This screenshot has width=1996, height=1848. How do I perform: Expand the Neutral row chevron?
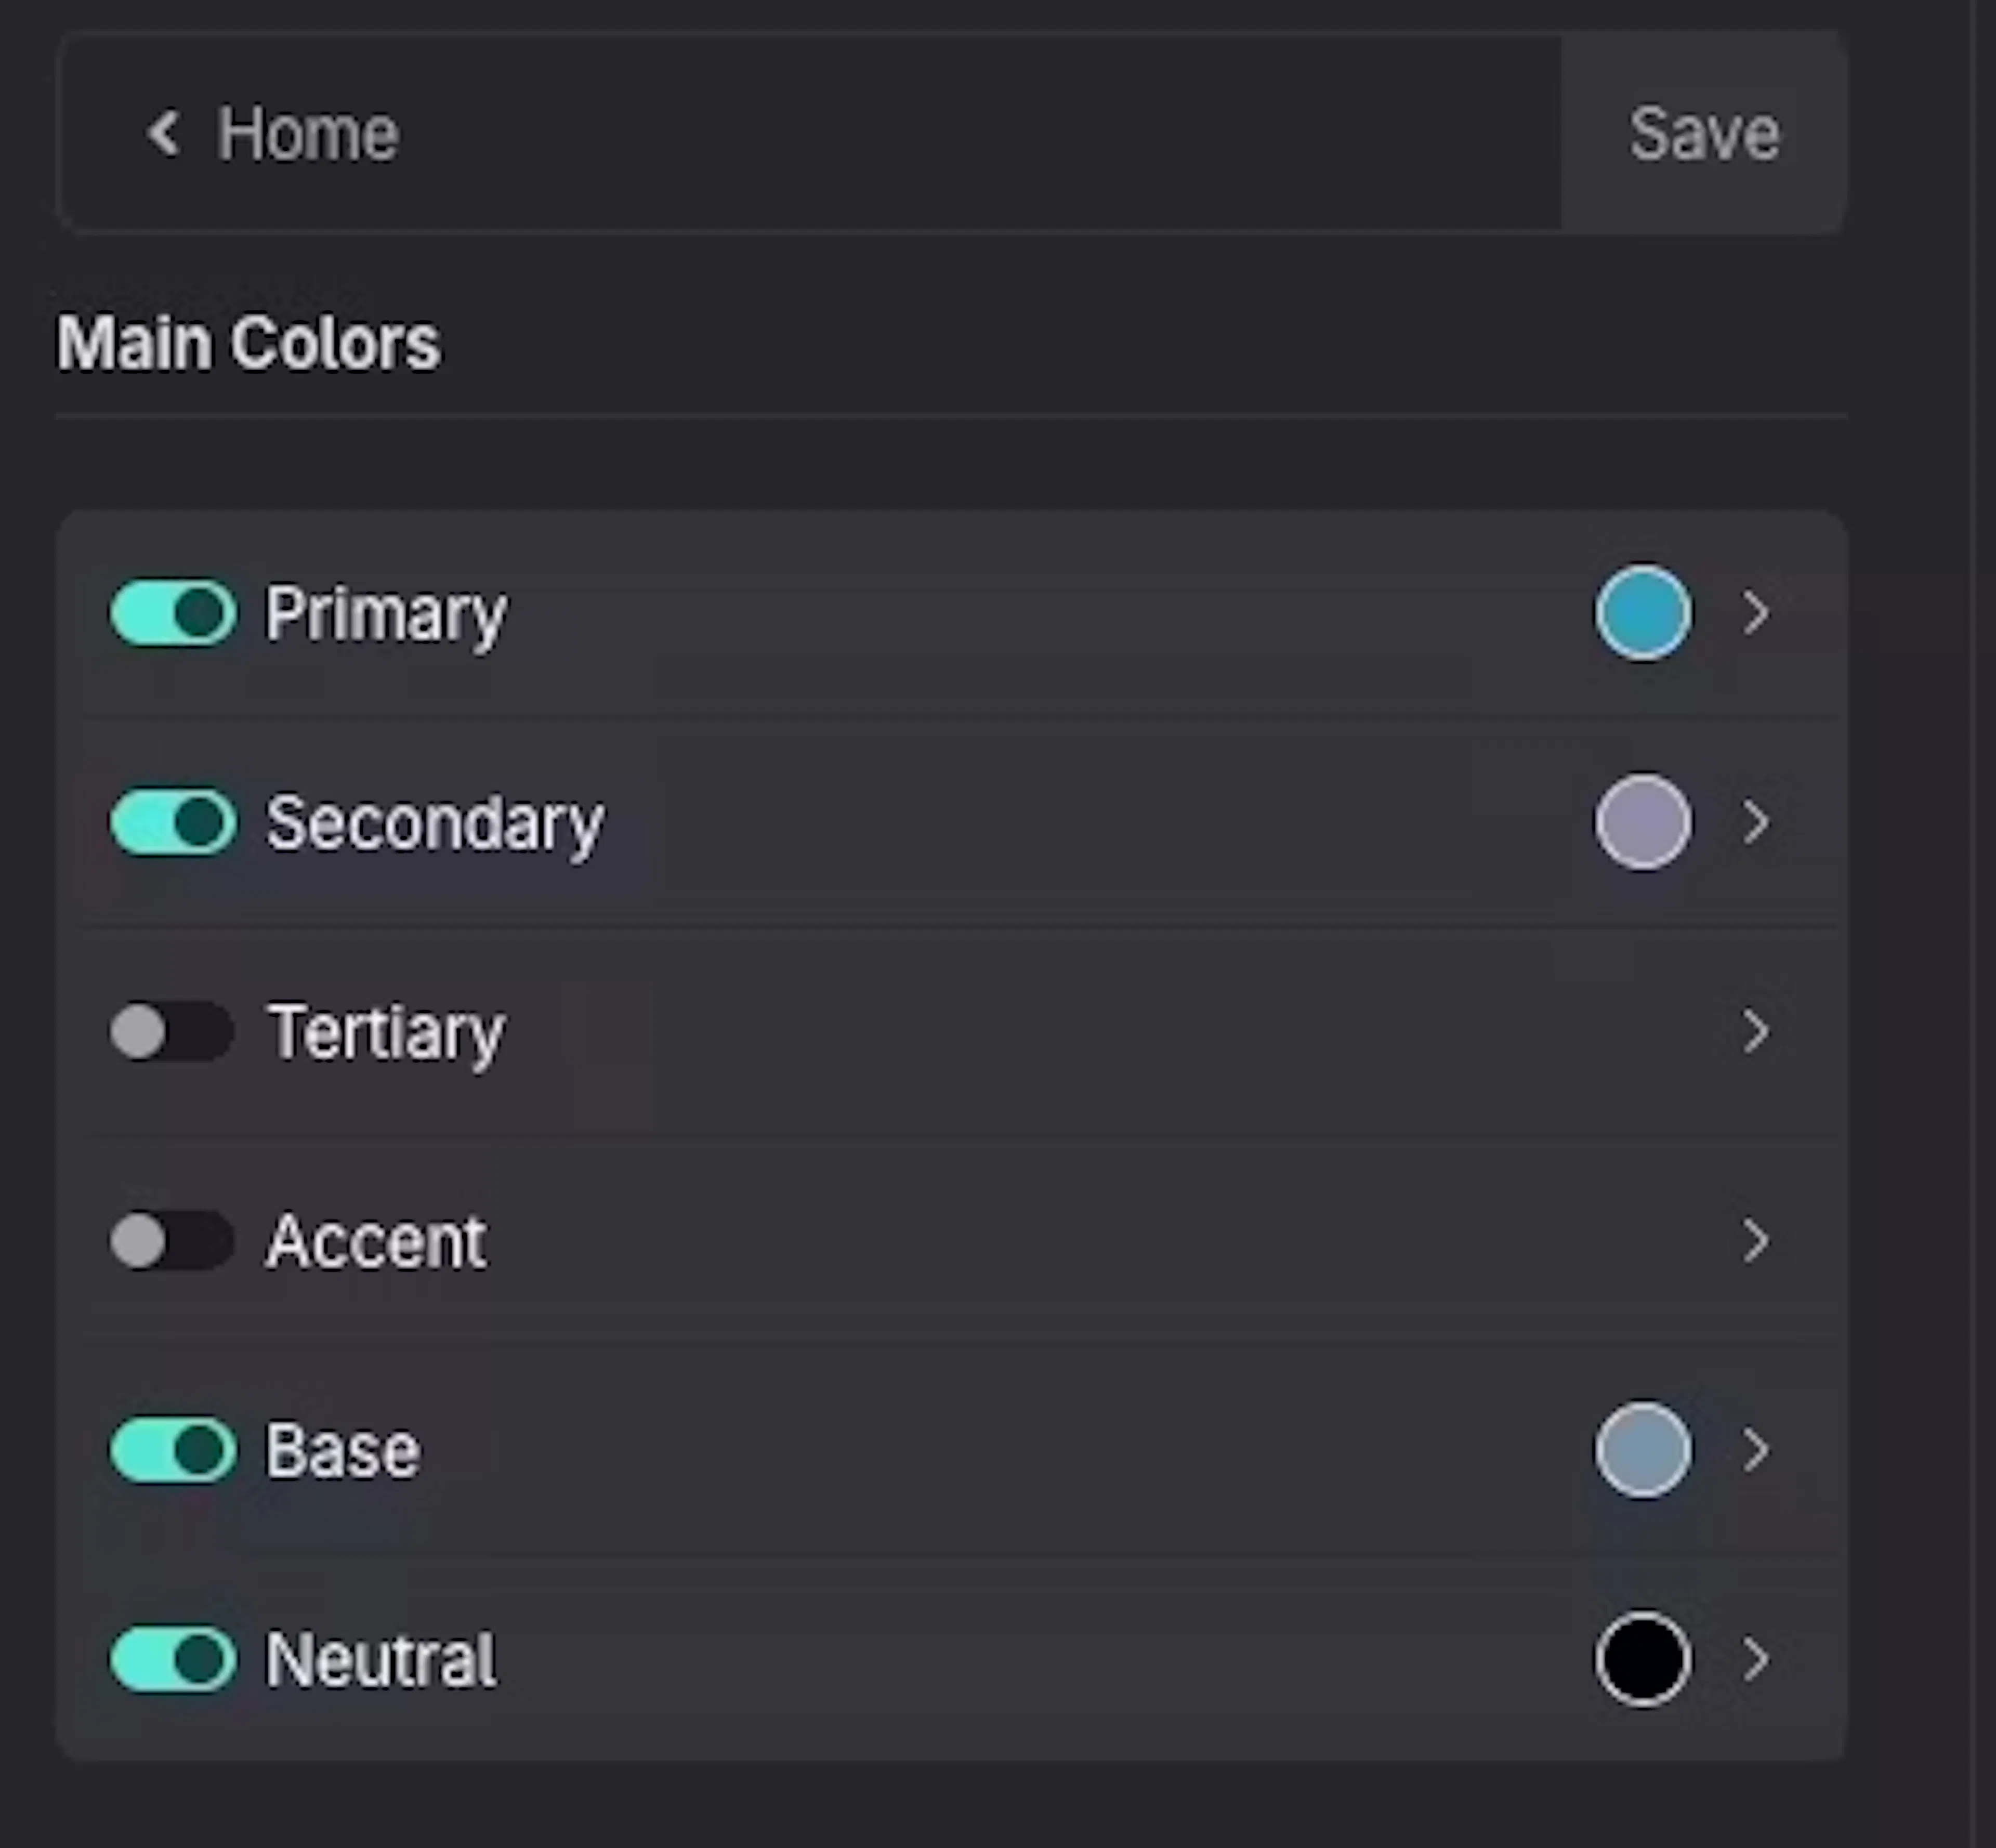[1756, 1659]
